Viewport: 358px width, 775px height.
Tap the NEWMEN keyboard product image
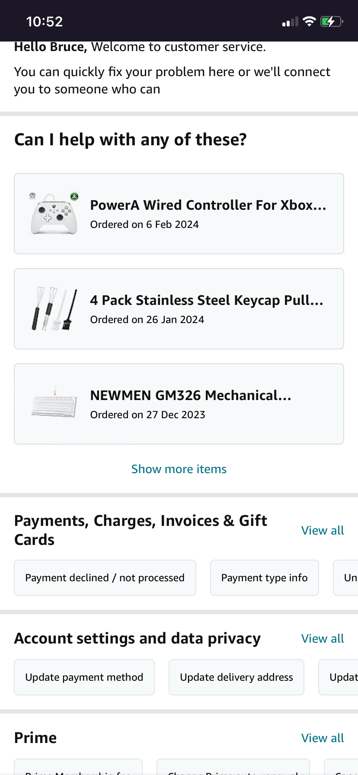tap(54, 404)
